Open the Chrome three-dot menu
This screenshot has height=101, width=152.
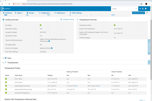pos(150,4)
